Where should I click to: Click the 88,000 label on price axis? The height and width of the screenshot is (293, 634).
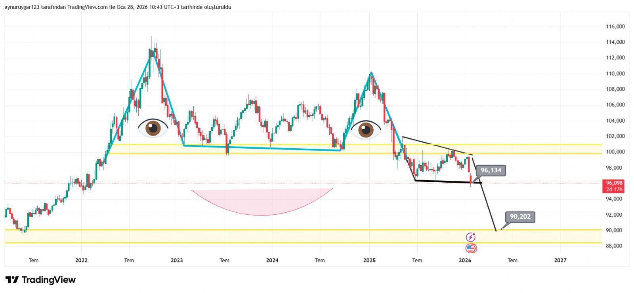tap(615, 246)
